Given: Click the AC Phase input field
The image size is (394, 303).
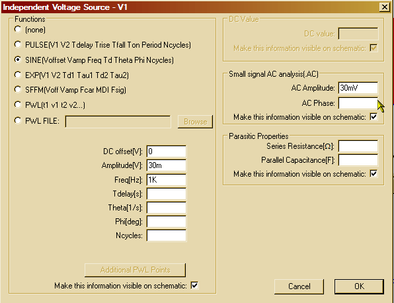Looking at the screenshot, I should [x=358, y=103].
